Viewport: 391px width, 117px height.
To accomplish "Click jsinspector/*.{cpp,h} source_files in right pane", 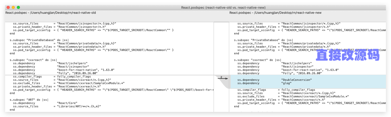I will click(289, 23).
